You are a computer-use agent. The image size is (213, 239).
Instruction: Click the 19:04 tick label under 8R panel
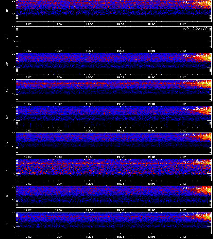click(59, 210)
